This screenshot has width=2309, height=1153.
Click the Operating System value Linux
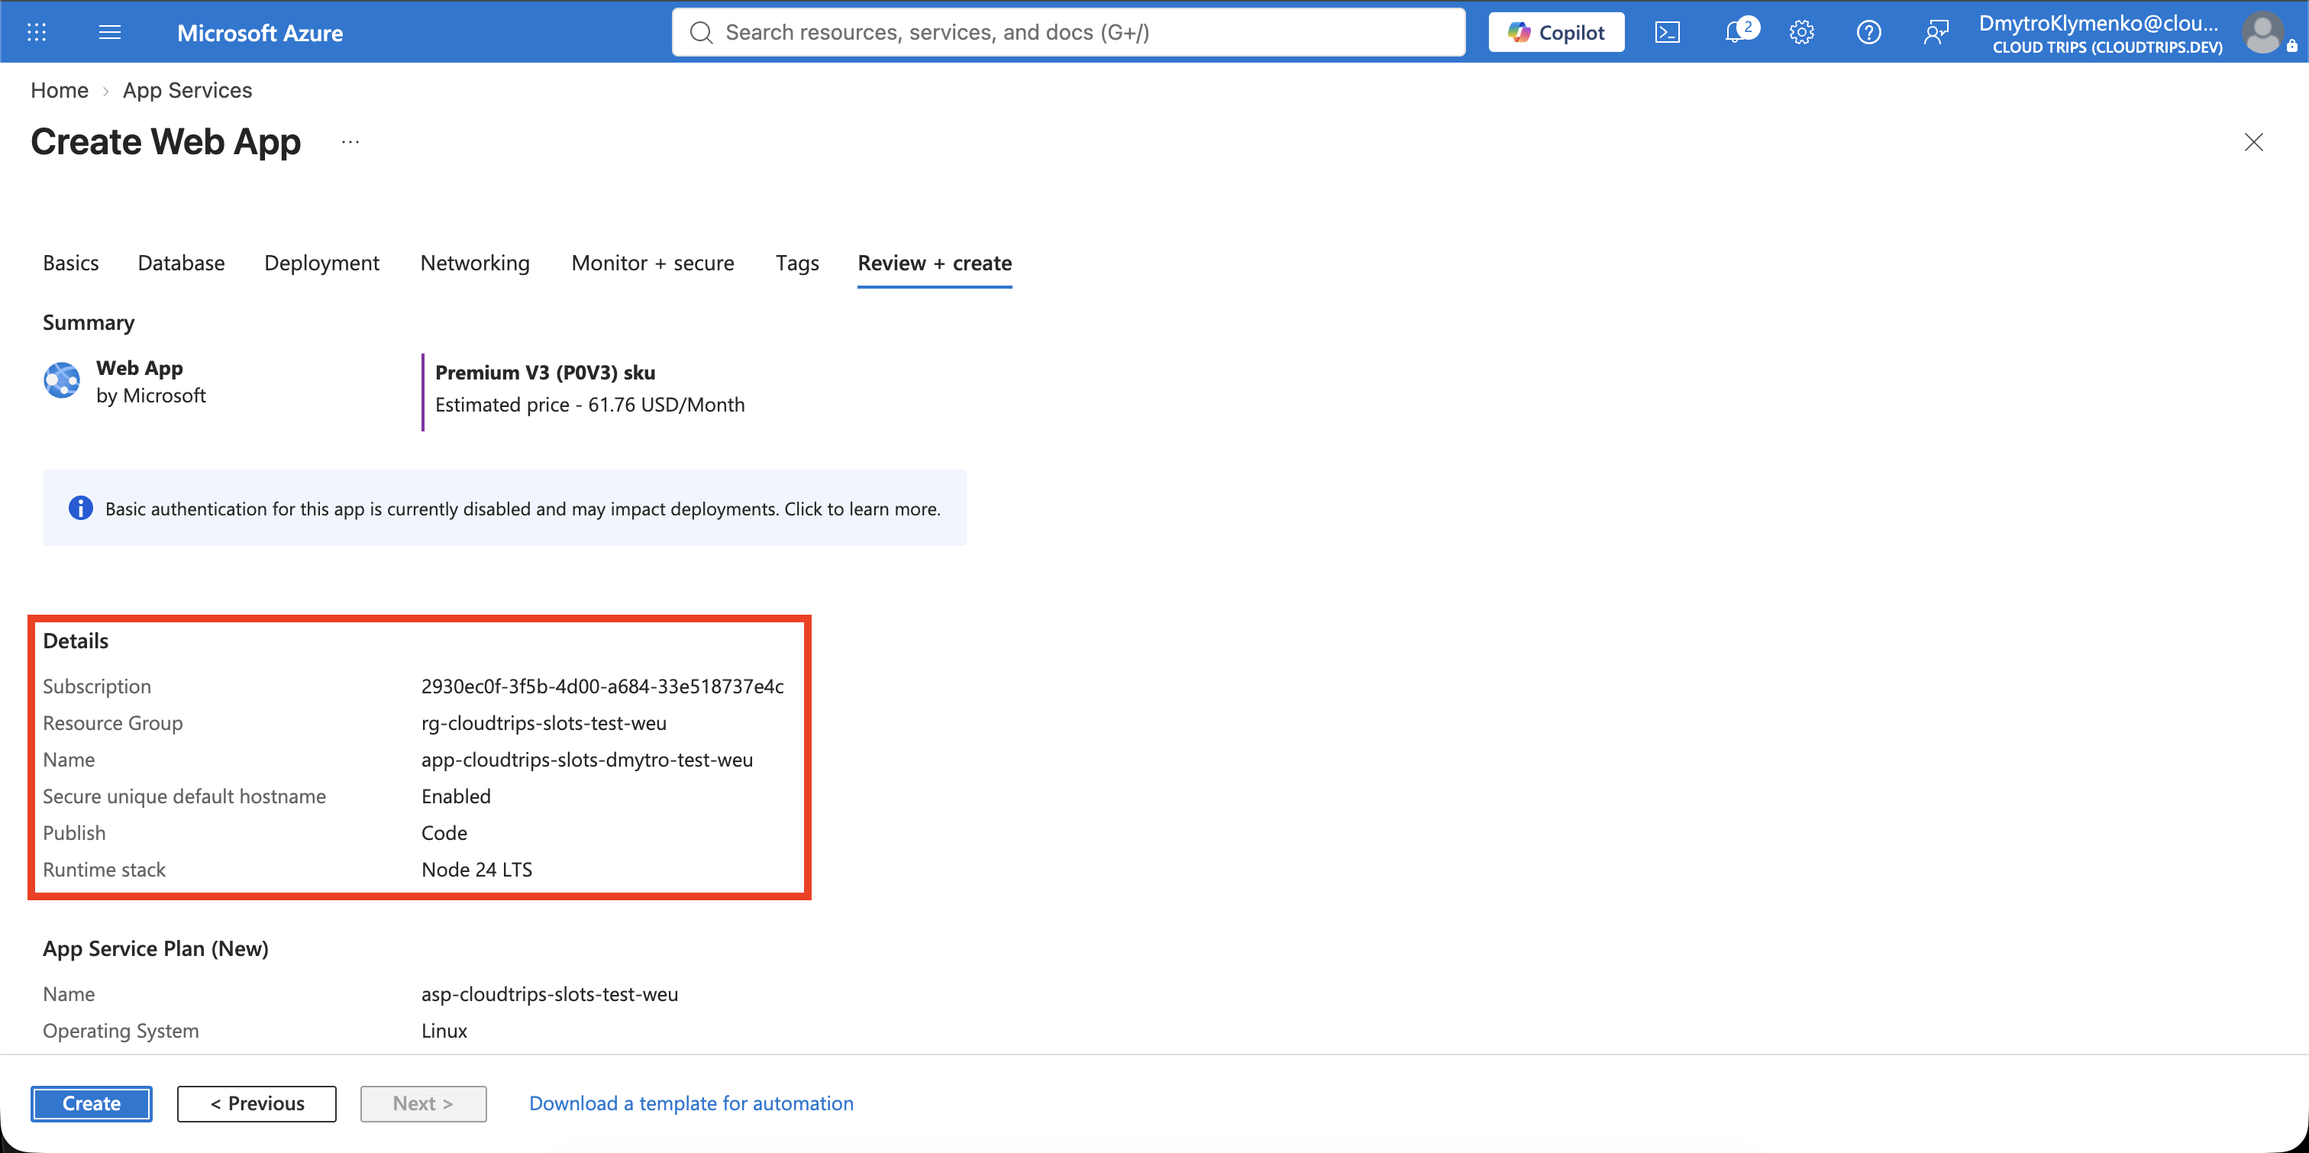[x=444, y=1031]
